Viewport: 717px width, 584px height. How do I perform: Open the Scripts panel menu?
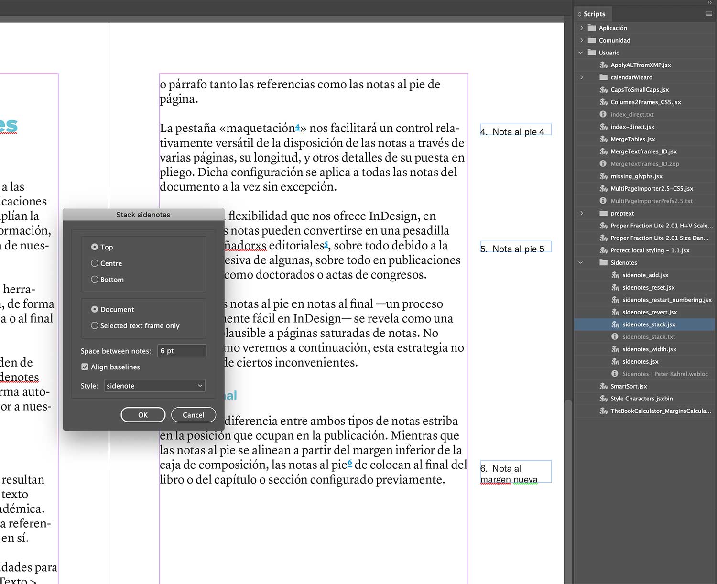(709, 13)
